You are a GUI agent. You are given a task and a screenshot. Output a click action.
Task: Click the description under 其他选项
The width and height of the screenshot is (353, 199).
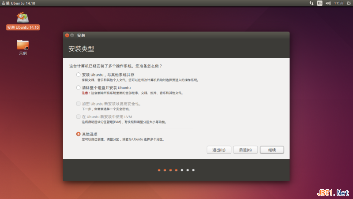[123, 139]
